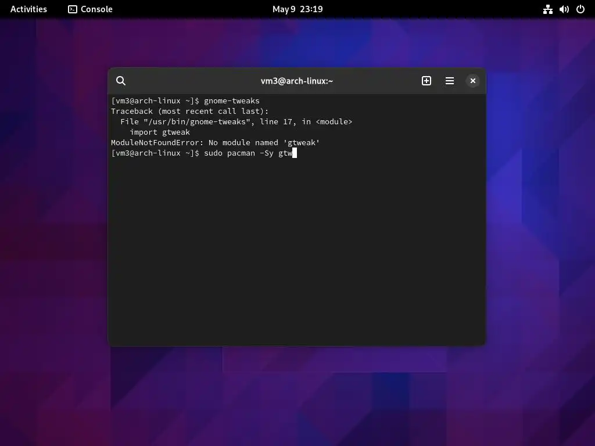Click the 'gnome-tweaks' command text

pyautogui.click(x=232, y=101)
